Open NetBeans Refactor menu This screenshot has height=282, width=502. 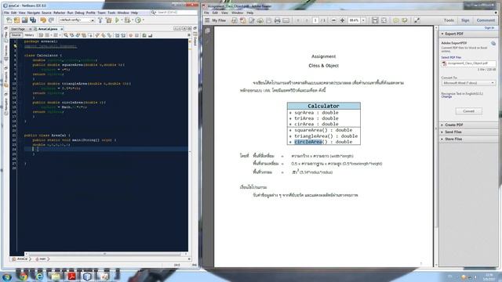coord(60,13)
